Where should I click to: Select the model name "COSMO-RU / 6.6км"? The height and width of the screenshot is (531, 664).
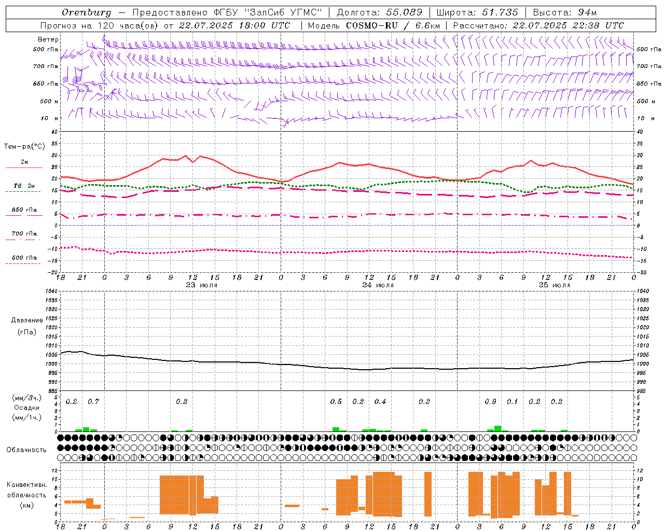tap(393, 25)
